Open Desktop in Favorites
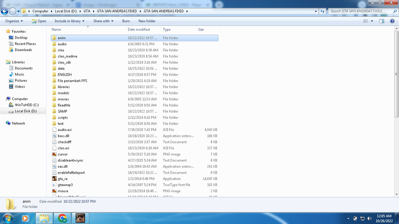This screenshot has width=399, height=224. 21,38
